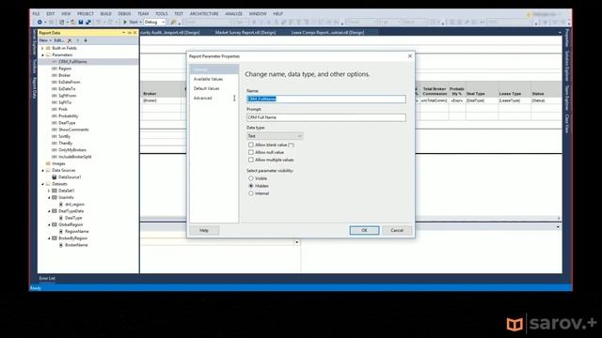
Task: Click the DataSource1 database icon
Action: tap(55, 177)
